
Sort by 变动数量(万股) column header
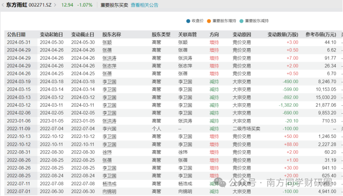[283, 35]
